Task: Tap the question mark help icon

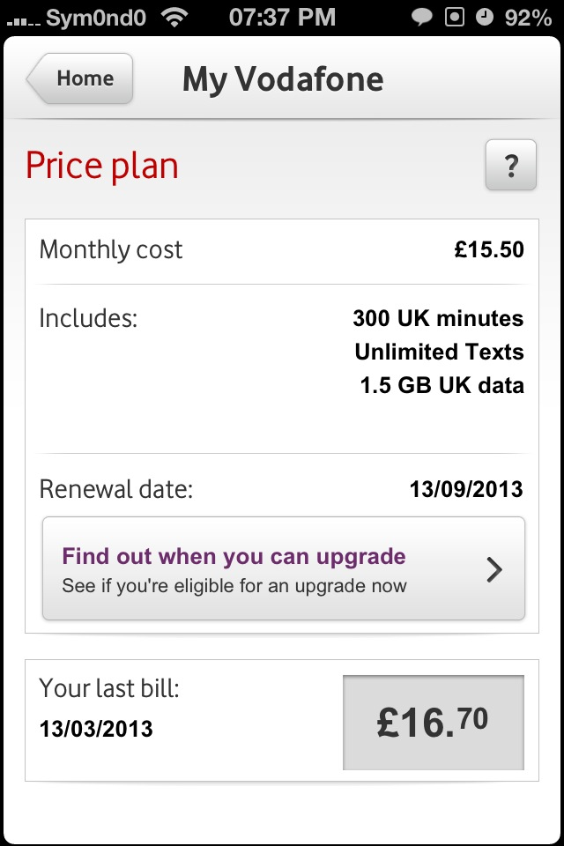Action: click(510, 165)
